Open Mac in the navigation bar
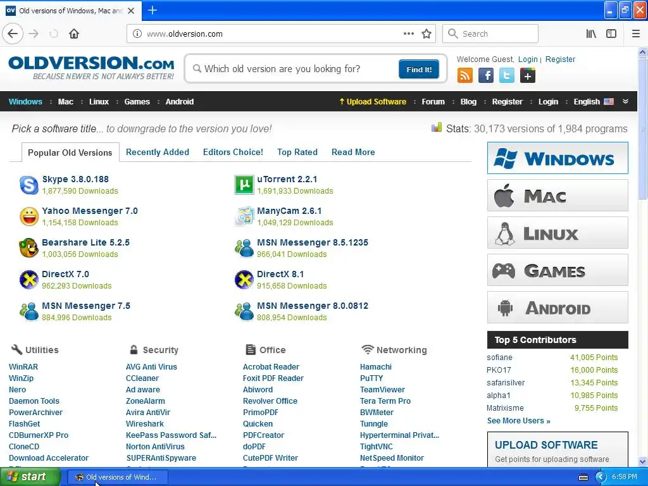This screenshot has height=486, width=648. coord(66,102)
